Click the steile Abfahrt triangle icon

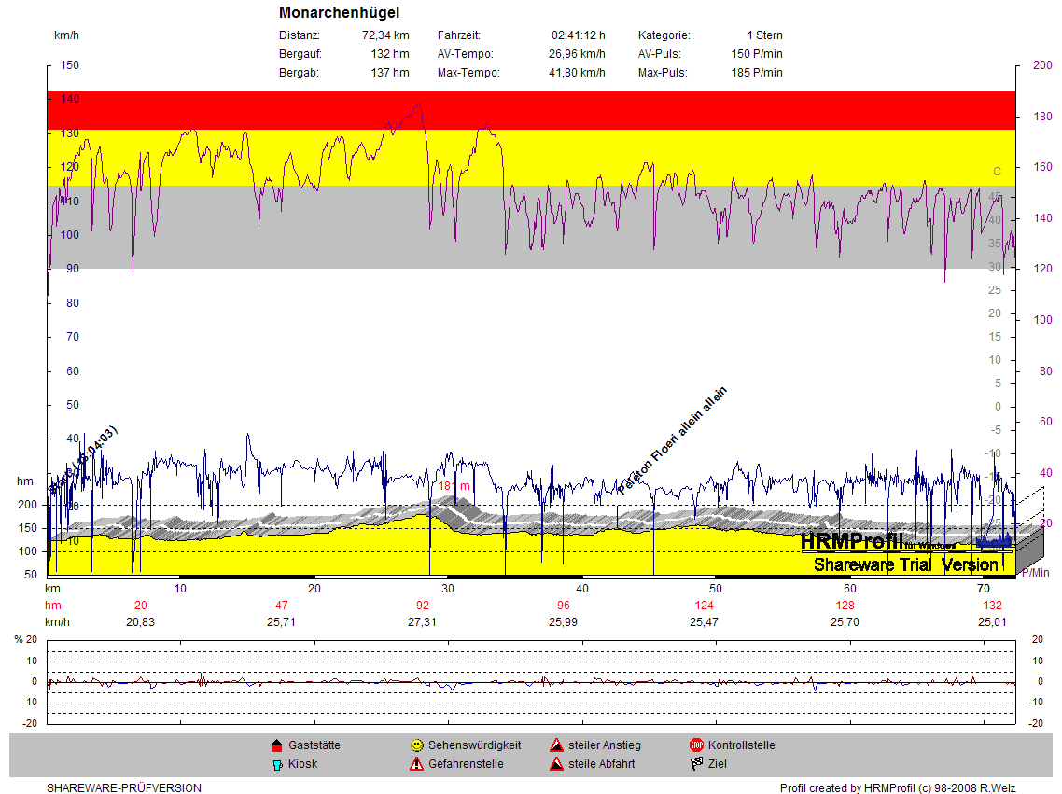coord(556,764)
